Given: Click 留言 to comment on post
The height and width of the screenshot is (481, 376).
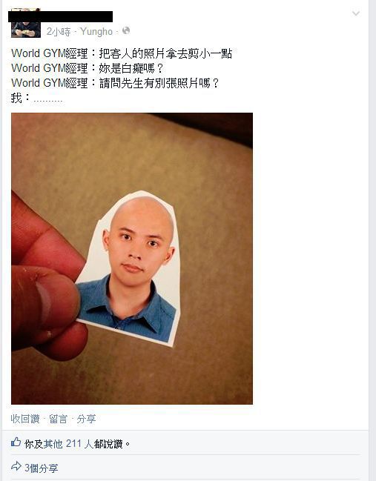Looking at the screenshot, I should tap(58, 419).
